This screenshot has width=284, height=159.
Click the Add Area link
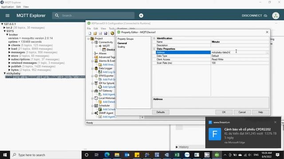[108, 64]
